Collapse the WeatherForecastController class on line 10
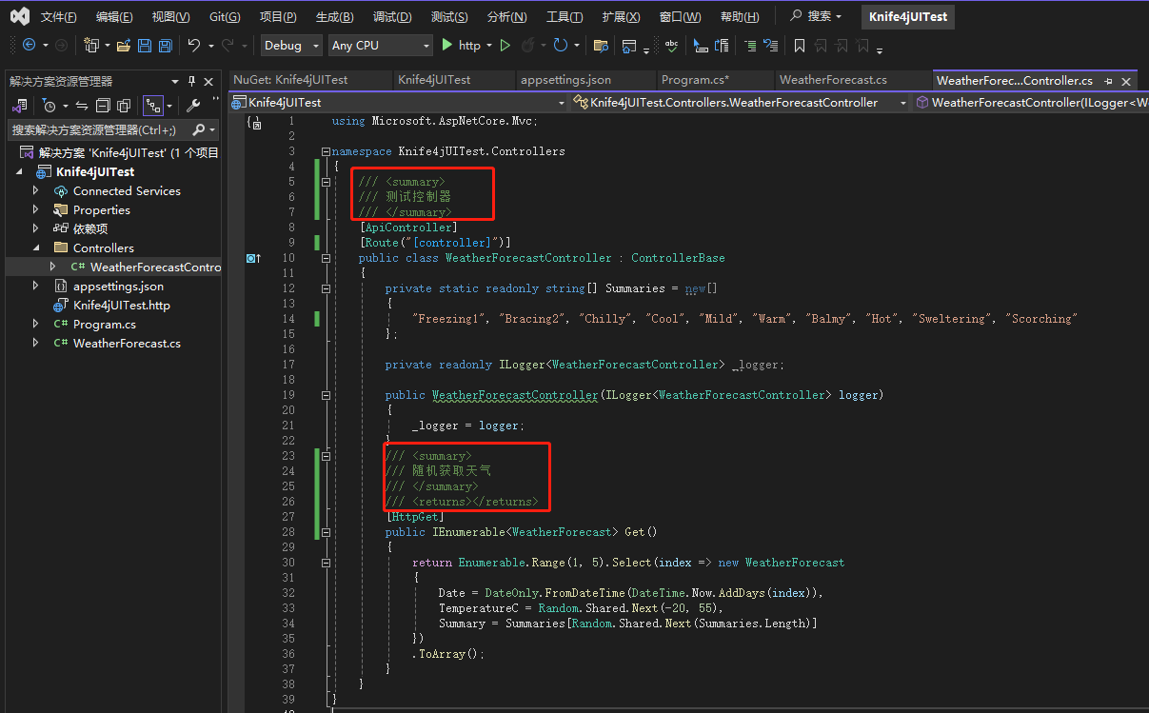 click(x=326, y=258)
